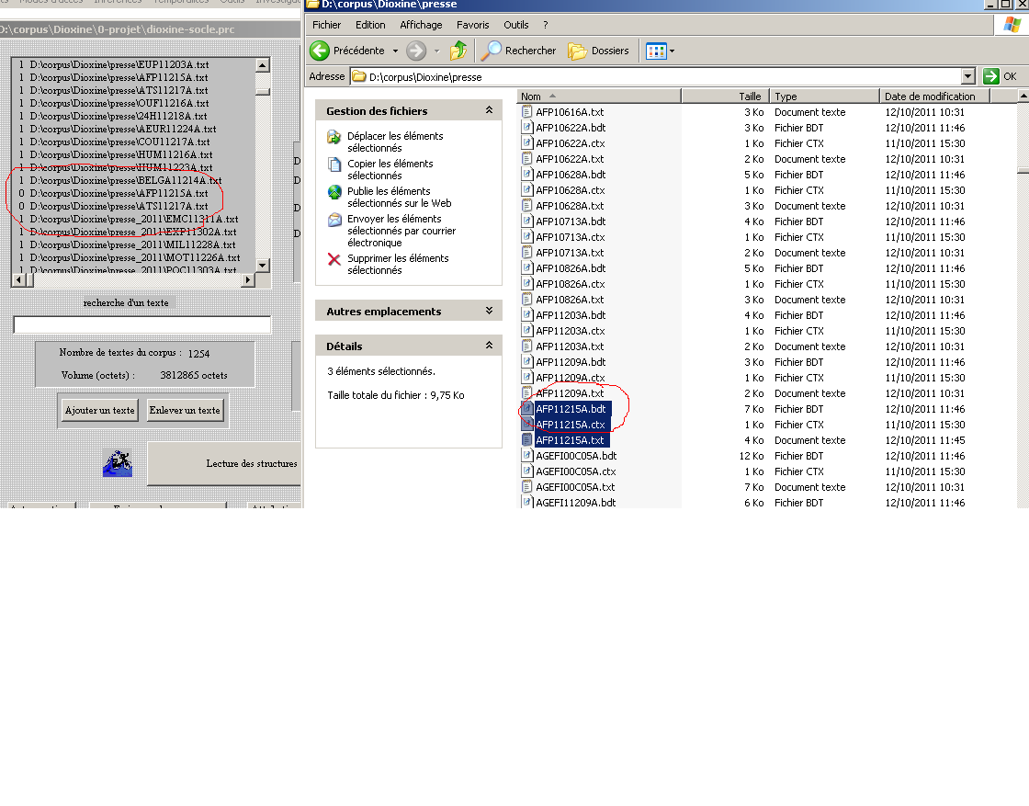Click Enlever un texte button
1029x806 pixels.
click(185, 410)
